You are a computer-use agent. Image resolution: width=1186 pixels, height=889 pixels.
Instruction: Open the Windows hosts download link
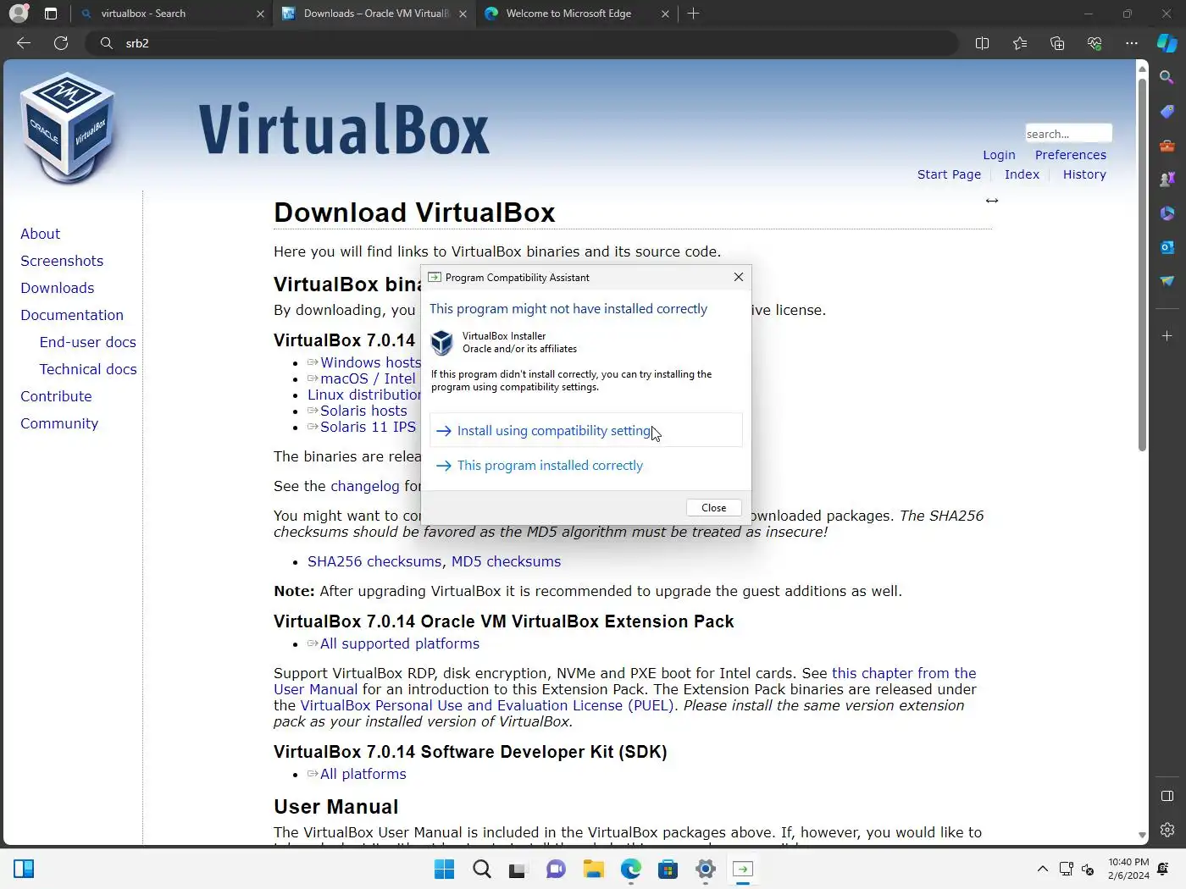(x=370, y=362)
